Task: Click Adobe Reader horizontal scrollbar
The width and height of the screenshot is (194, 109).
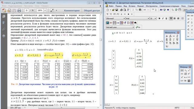Action: (x=62, y=108)
